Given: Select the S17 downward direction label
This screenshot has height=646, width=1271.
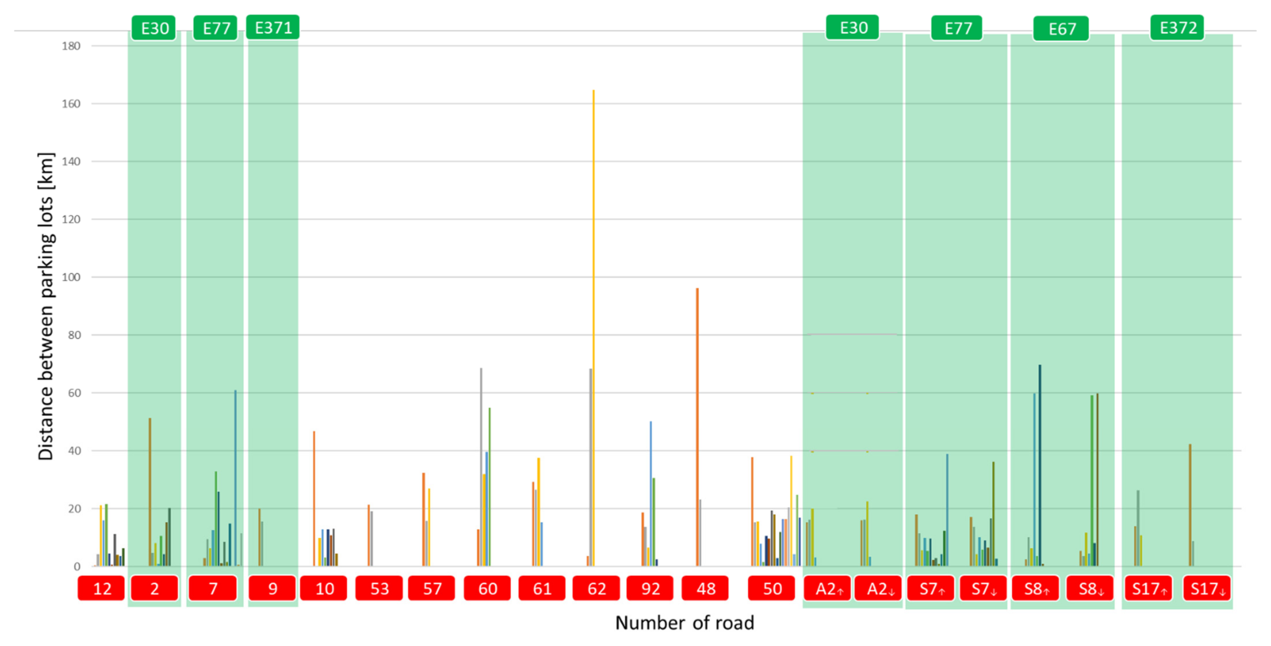Looking at the screenshot, I should [1207, 588].
